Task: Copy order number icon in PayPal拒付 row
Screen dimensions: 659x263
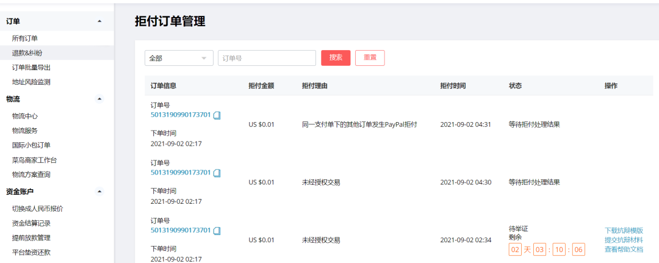Action: click(x=217, y=115)
